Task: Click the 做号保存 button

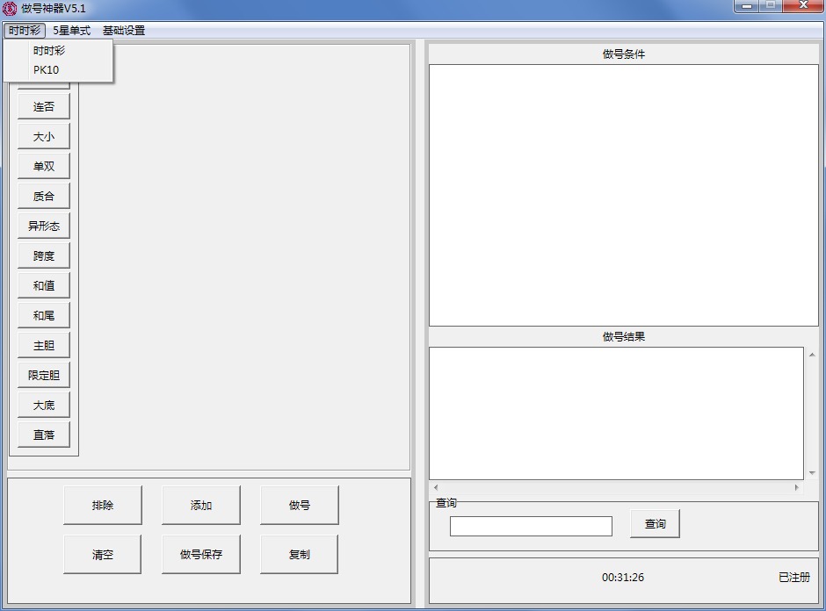Action: coord(201,555)
